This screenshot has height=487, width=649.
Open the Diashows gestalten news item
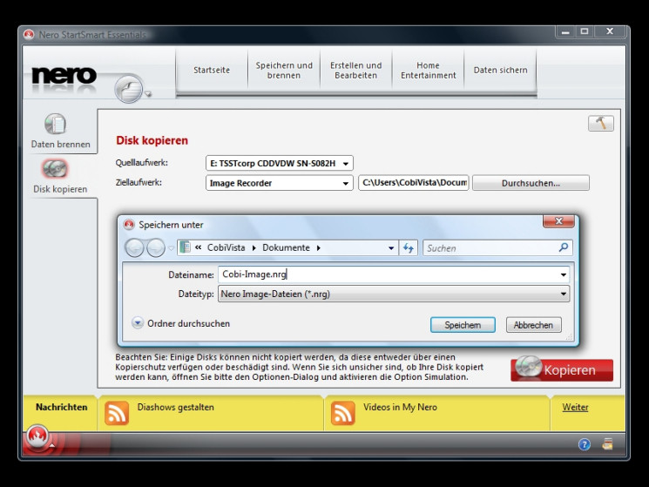[175, 407]
